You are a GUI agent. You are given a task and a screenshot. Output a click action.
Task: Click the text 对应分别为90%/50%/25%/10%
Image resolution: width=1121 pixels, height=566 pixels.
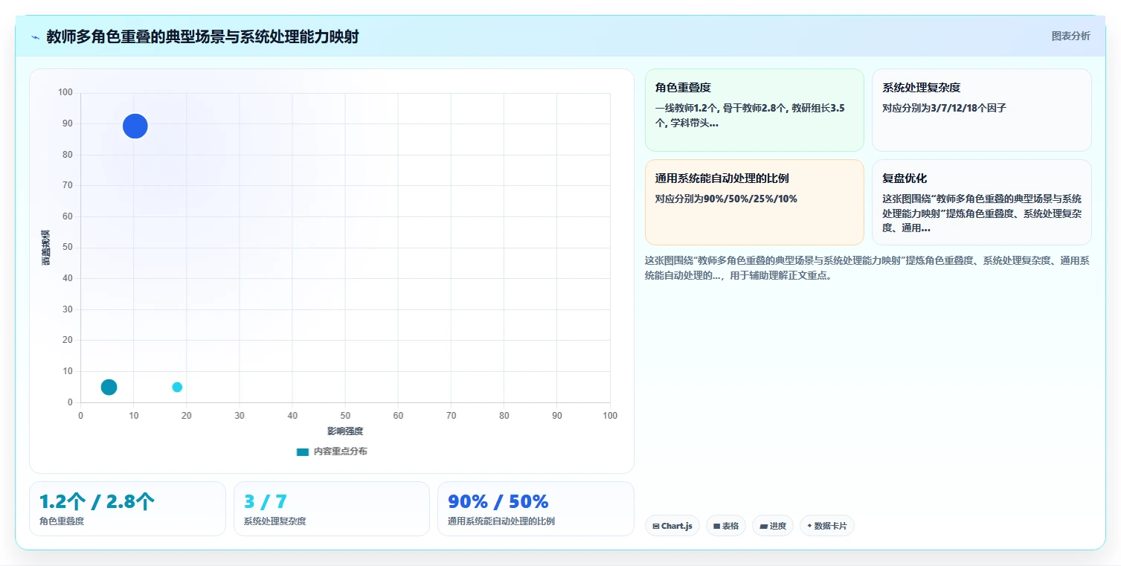[726, 199]
